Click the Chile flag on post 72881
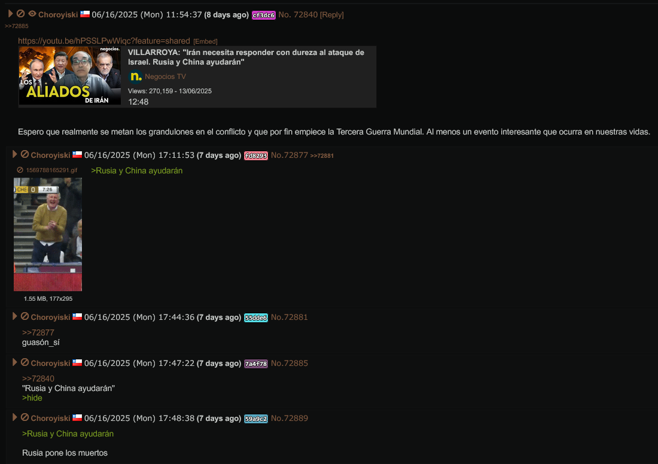 coord(77,316)
